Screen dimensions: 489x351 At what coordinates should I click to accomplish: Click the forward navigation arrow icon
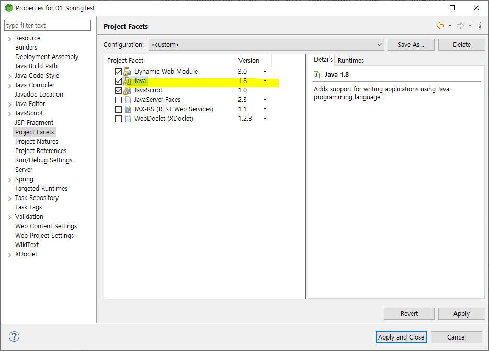[460, 26]
